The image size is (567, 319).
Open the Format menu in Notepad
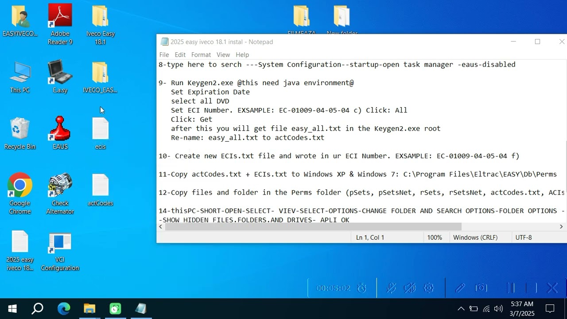tap(201, 54)
